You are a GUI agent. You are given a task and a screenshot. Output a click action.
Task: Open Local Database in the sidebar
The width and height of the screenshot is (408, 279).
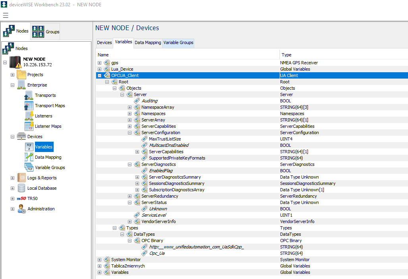pyautogui.click(x=42, y=188)
